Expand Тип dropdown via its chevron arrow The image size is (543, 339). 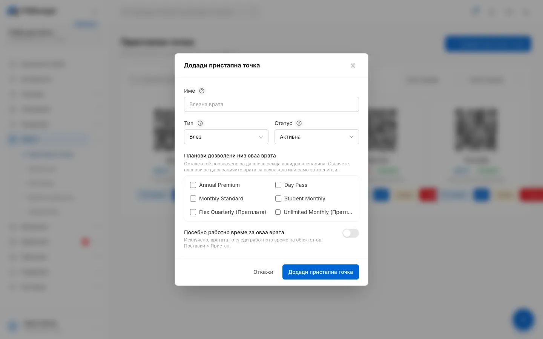pos(261,137)
